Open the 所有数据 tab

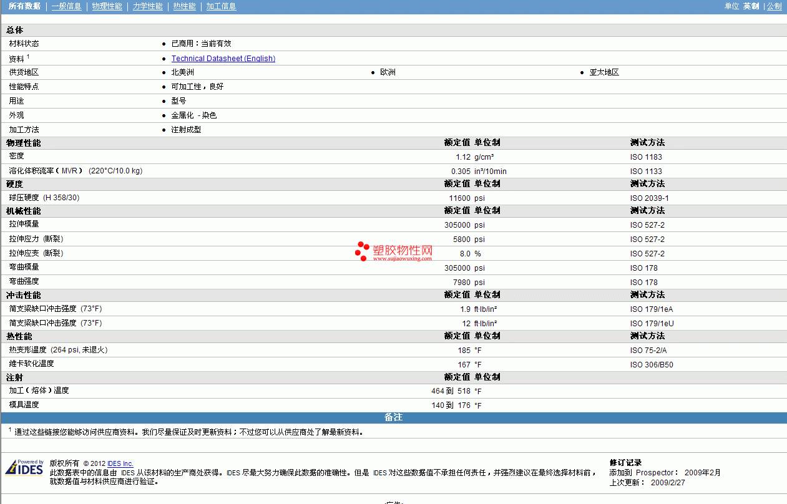click(x=25, y=6)
